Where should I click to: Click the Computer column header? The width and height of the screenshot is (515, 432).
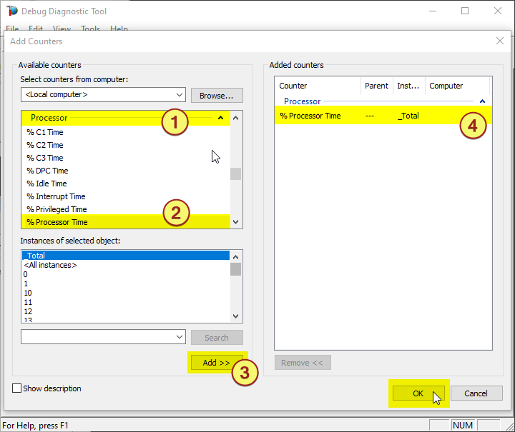point(457,86)
